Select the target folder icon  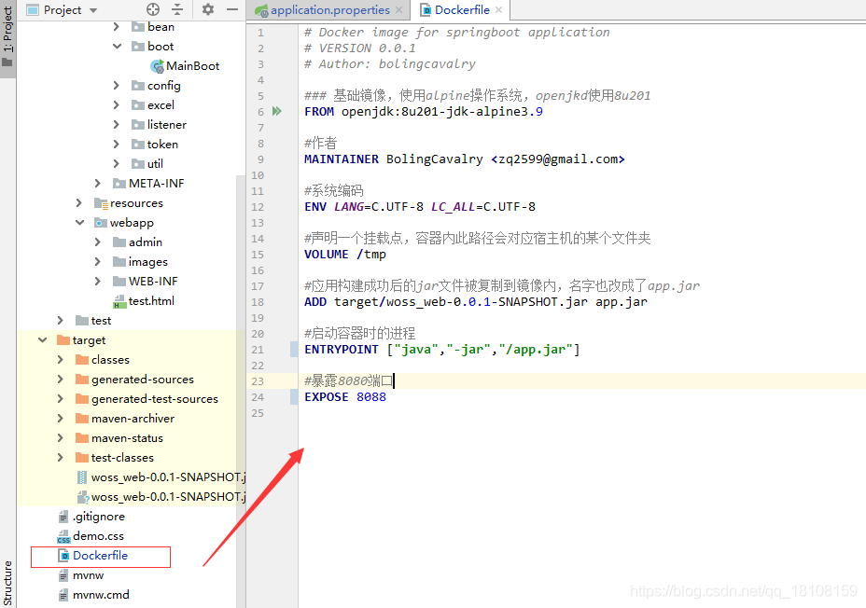(63, 339)
